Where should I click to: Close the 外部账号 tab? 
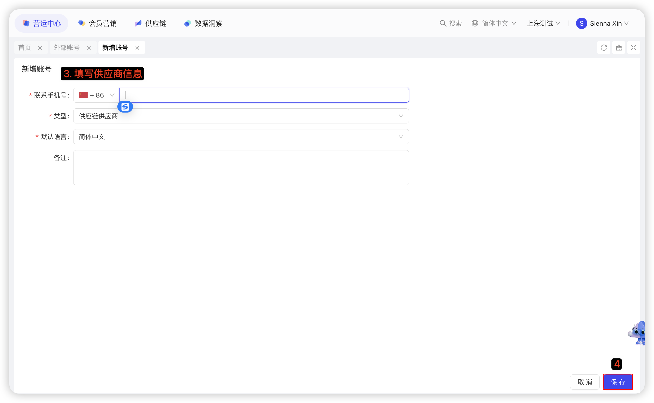coord(89,48)
